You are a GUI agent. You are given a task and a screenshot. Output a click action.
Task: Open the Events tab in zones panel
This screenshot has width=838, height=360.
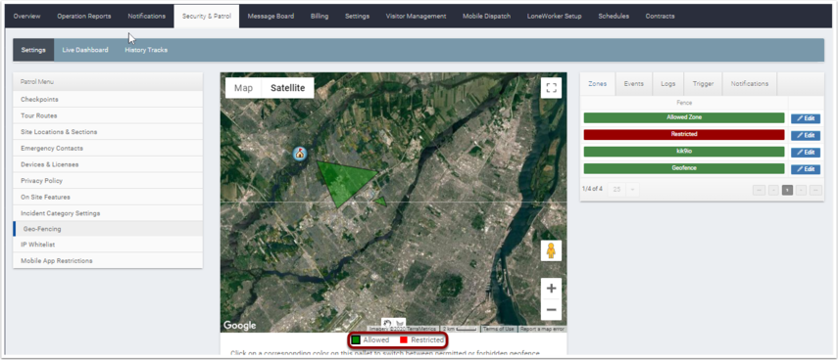click(633, 84)
